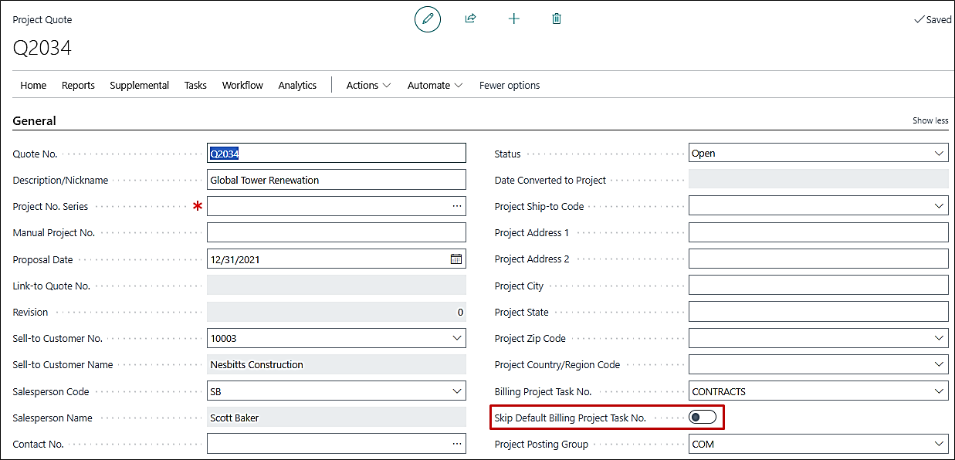Expand the Billing Project Task No. dropdown
The height and width of the screenshot is (460, 955).
point(939,391)
